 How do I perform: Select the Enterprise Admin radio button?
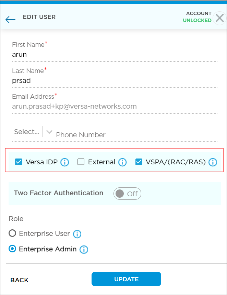pyautogui.click(x=12, y=249)
